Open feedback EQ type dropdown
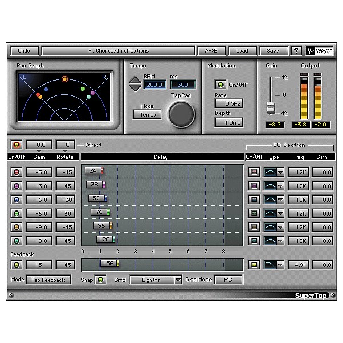Viewport: 343px width, 343px height. 281,265
